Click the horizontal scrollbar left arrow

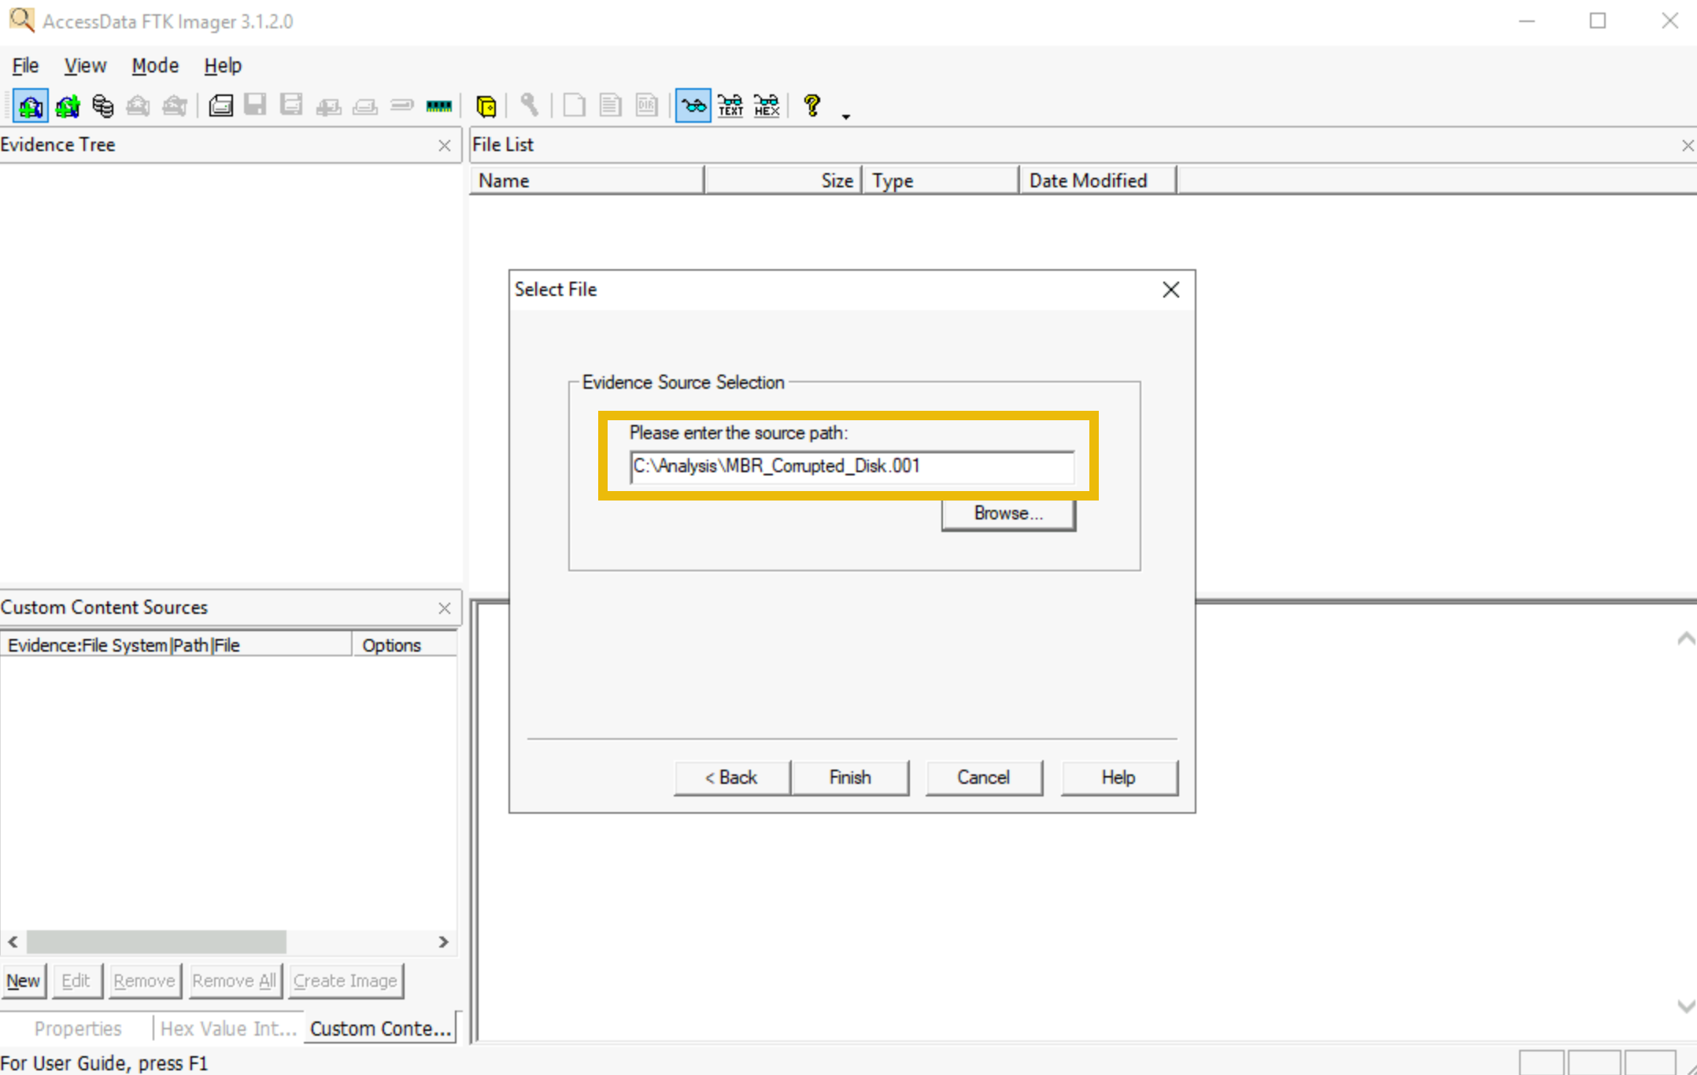tap(13, 942)
